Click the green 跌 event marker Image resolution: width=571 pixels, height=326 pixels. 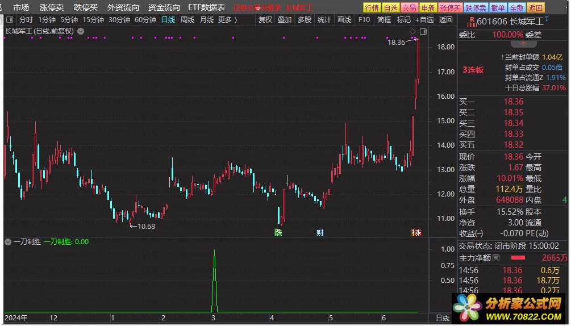pos(278,232)
